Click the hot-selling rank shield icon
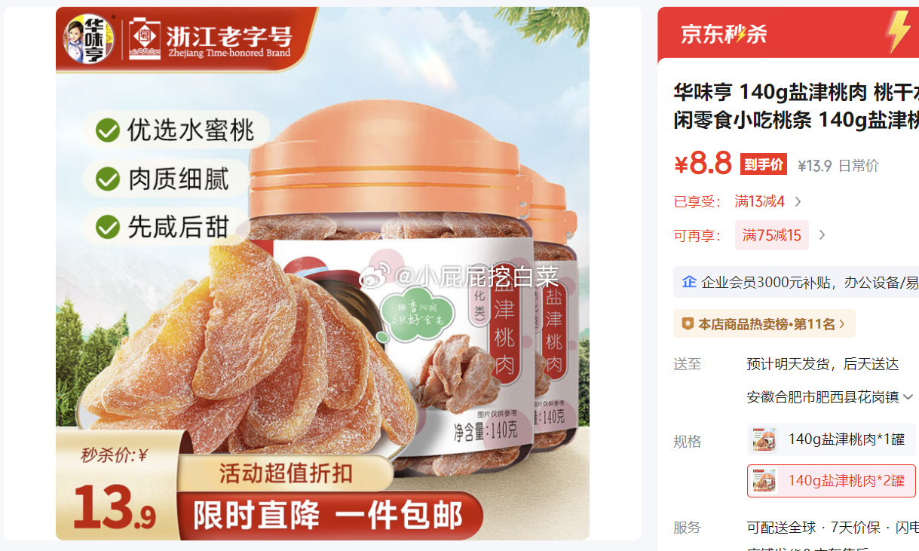This screenshot has width=919, height=551. 688,323
